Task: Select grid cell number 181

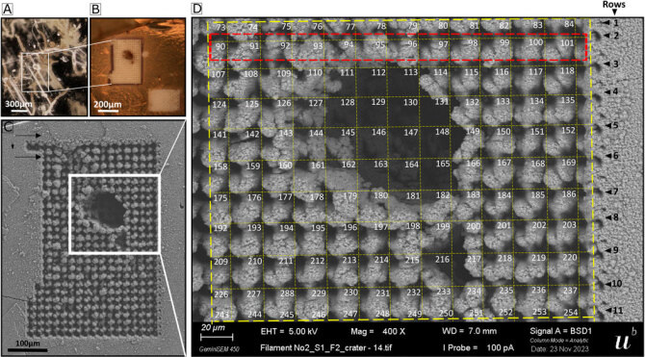Action: click(x=413, y=195)
